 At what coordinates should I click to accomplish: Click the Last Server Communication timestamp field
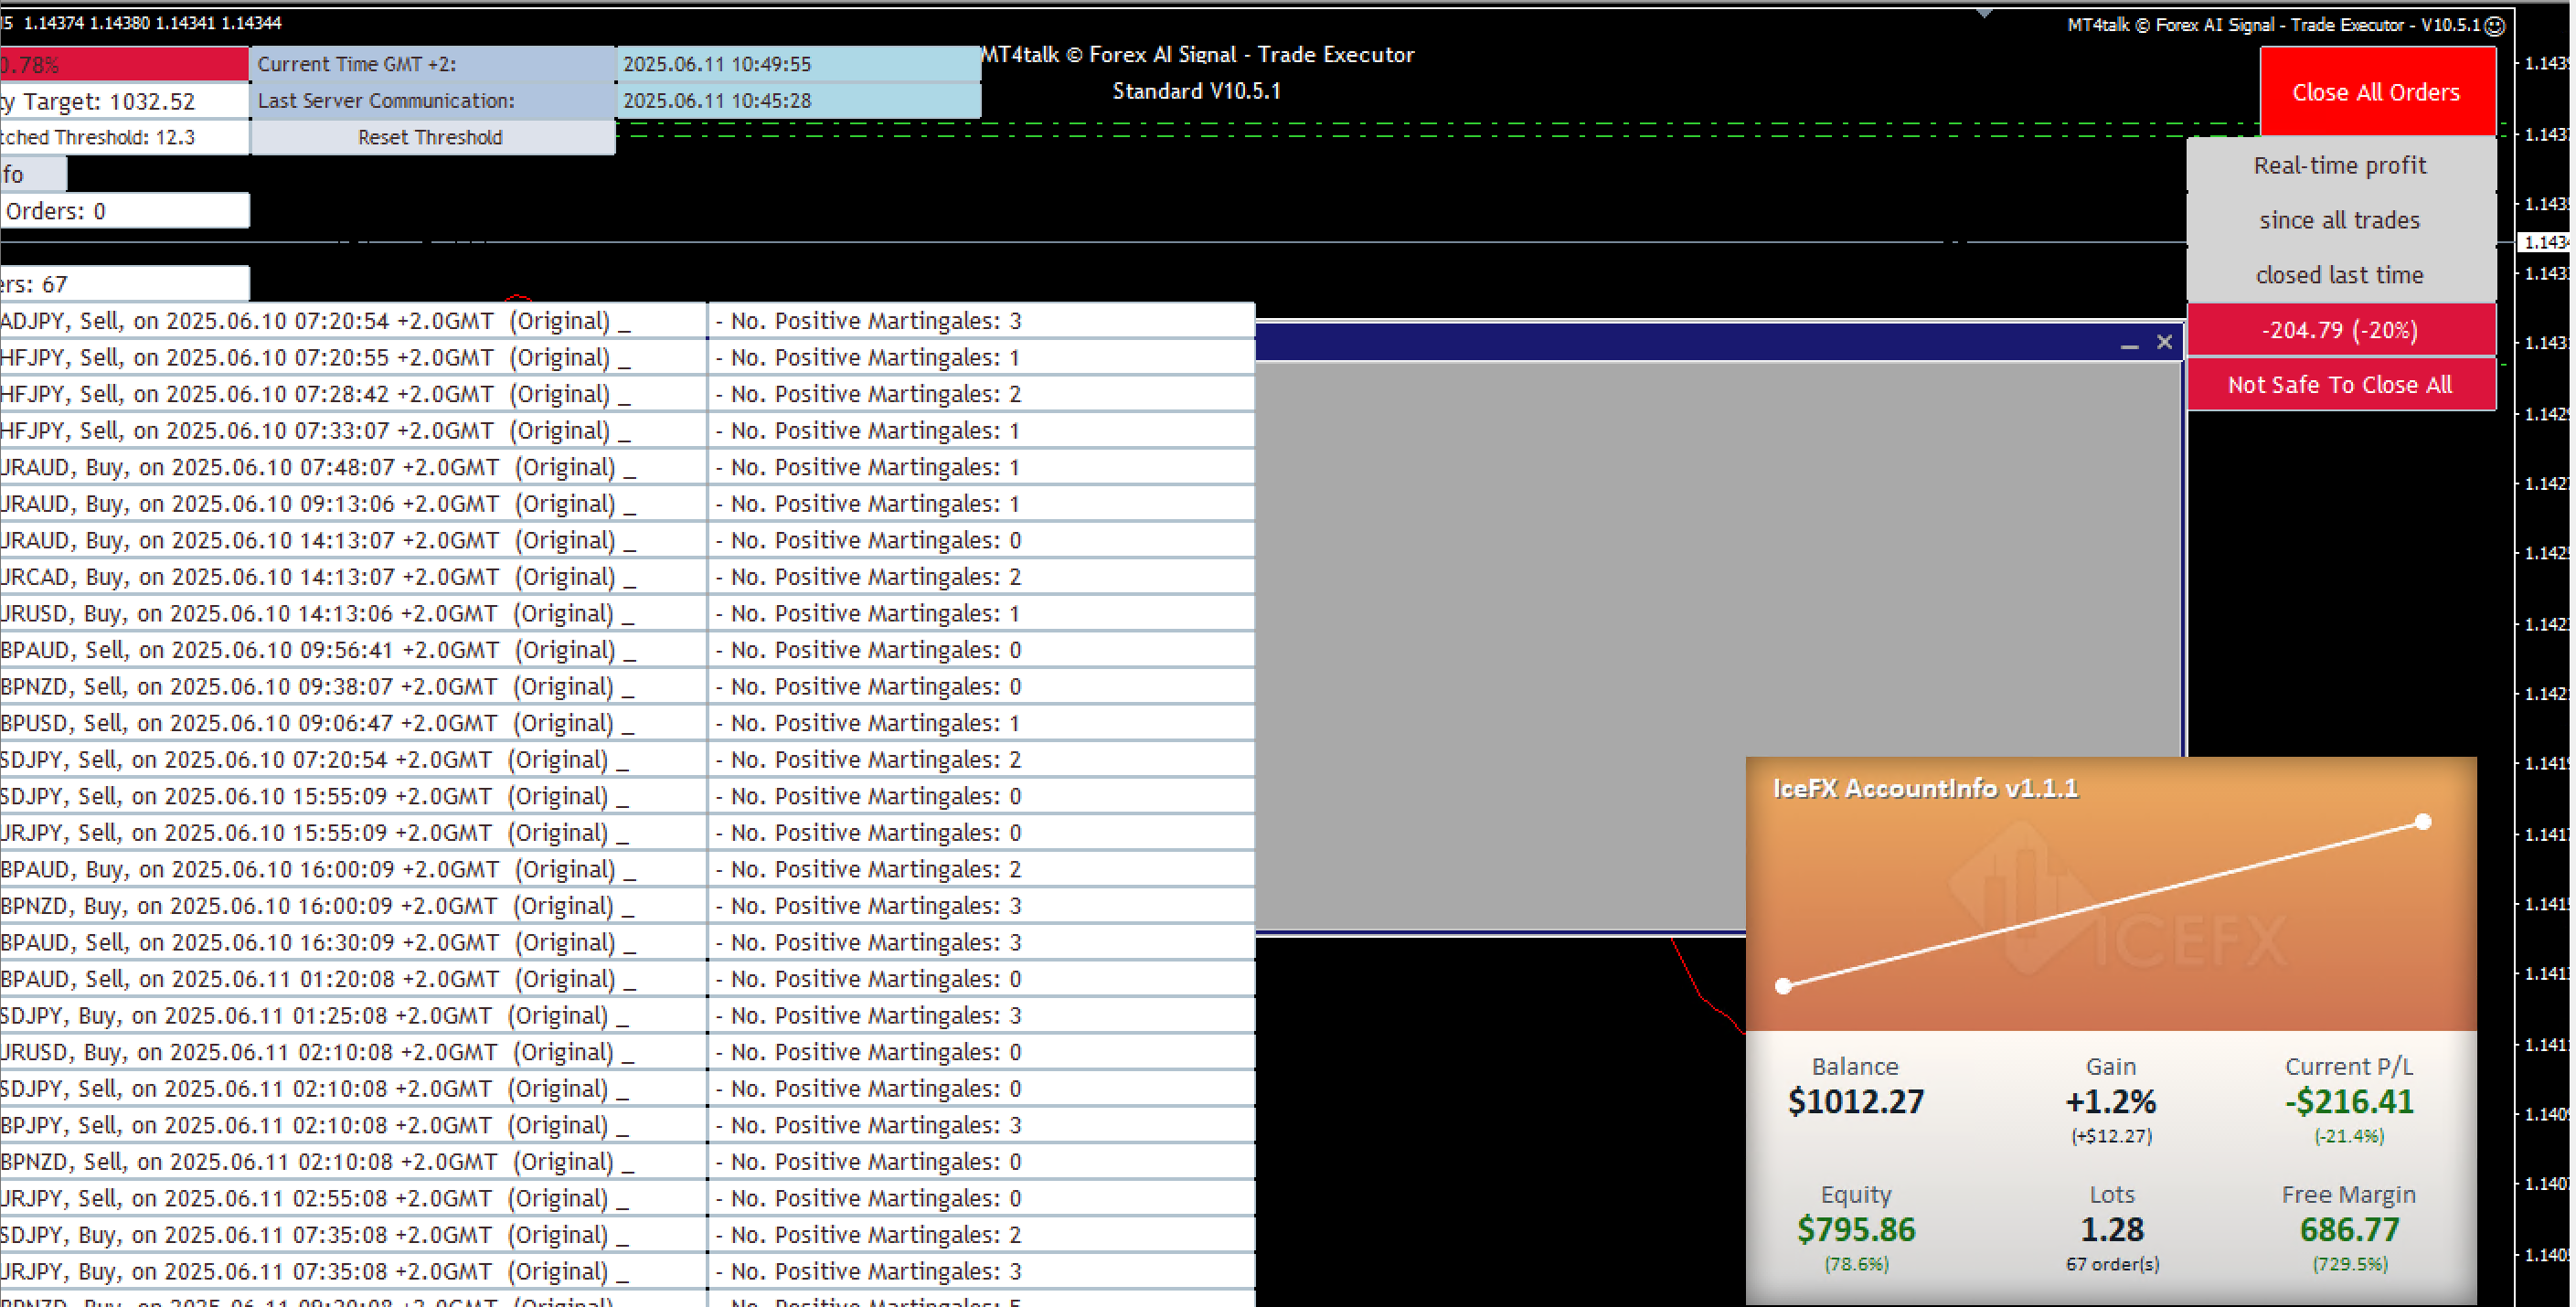797,101
